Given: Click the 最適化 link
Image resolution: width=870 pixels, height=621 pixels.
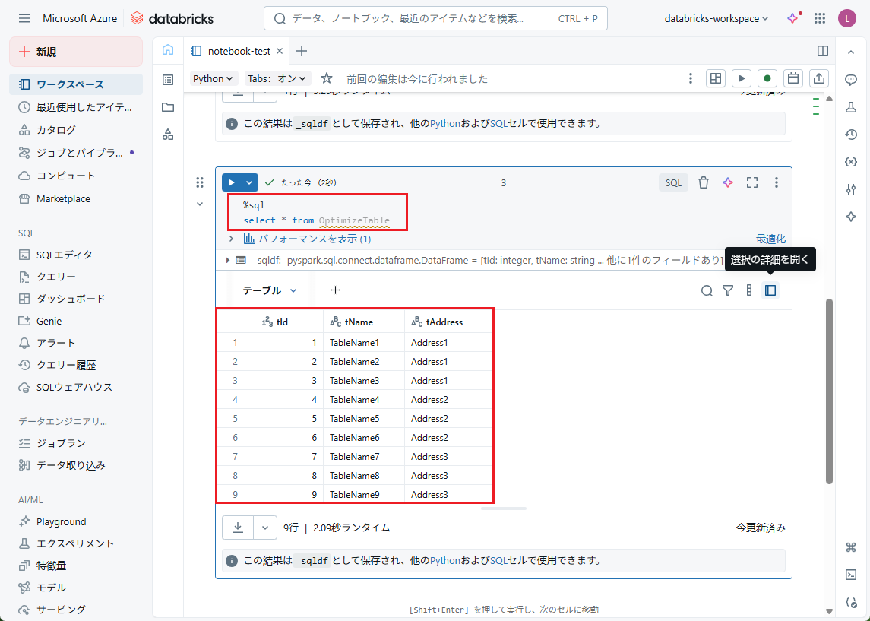Looking at the screenshot, I should (x=770, y=239).
